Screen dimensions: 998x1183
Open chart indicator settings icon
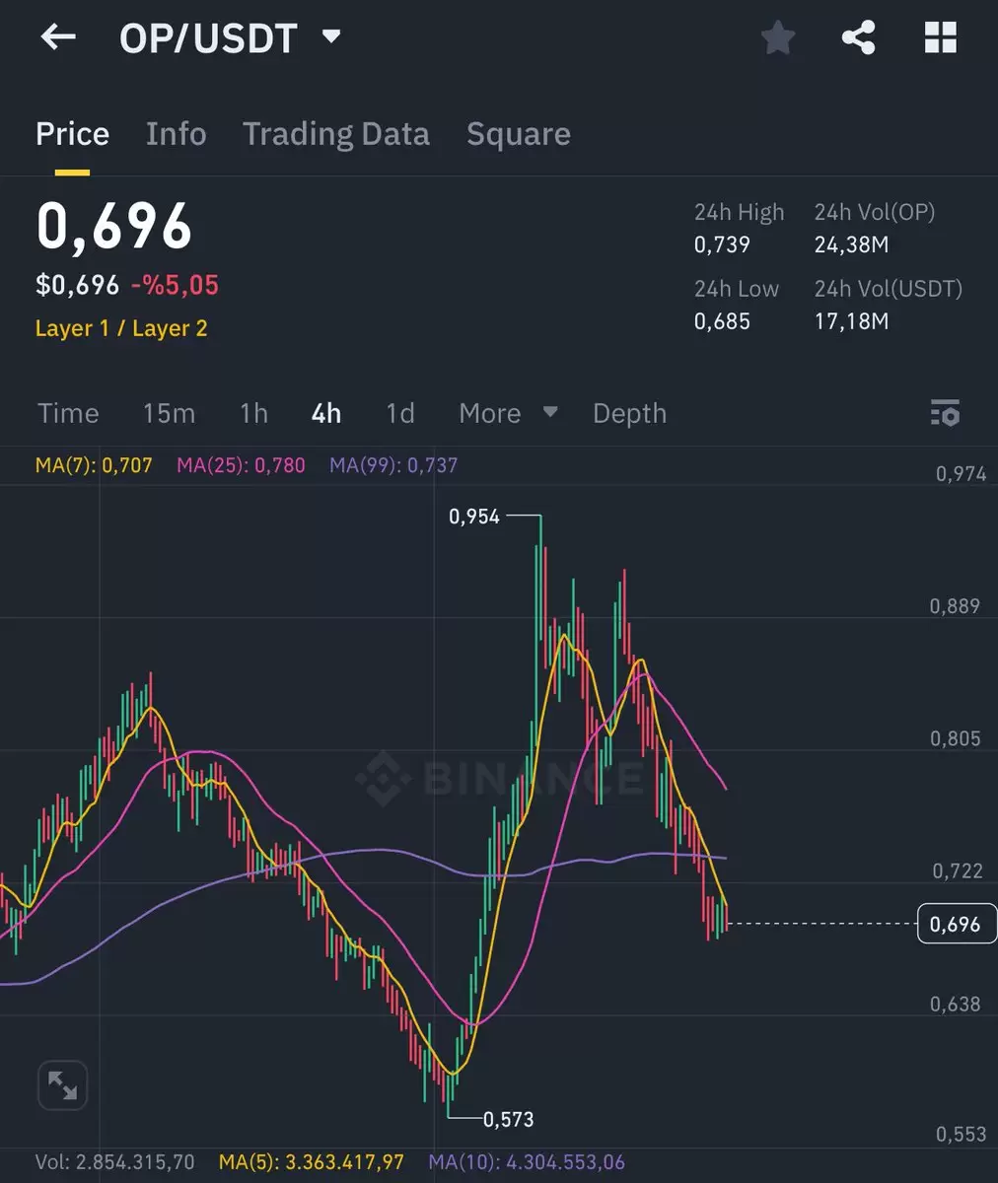[945, 413]
